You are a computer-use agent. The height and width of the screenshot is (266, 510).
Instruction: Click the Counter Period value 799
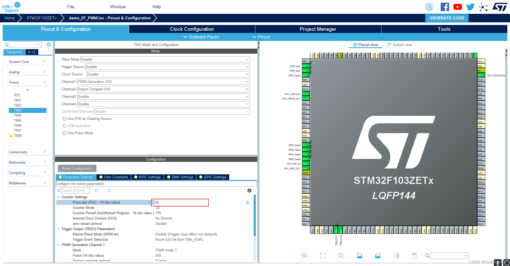[158, 213]
